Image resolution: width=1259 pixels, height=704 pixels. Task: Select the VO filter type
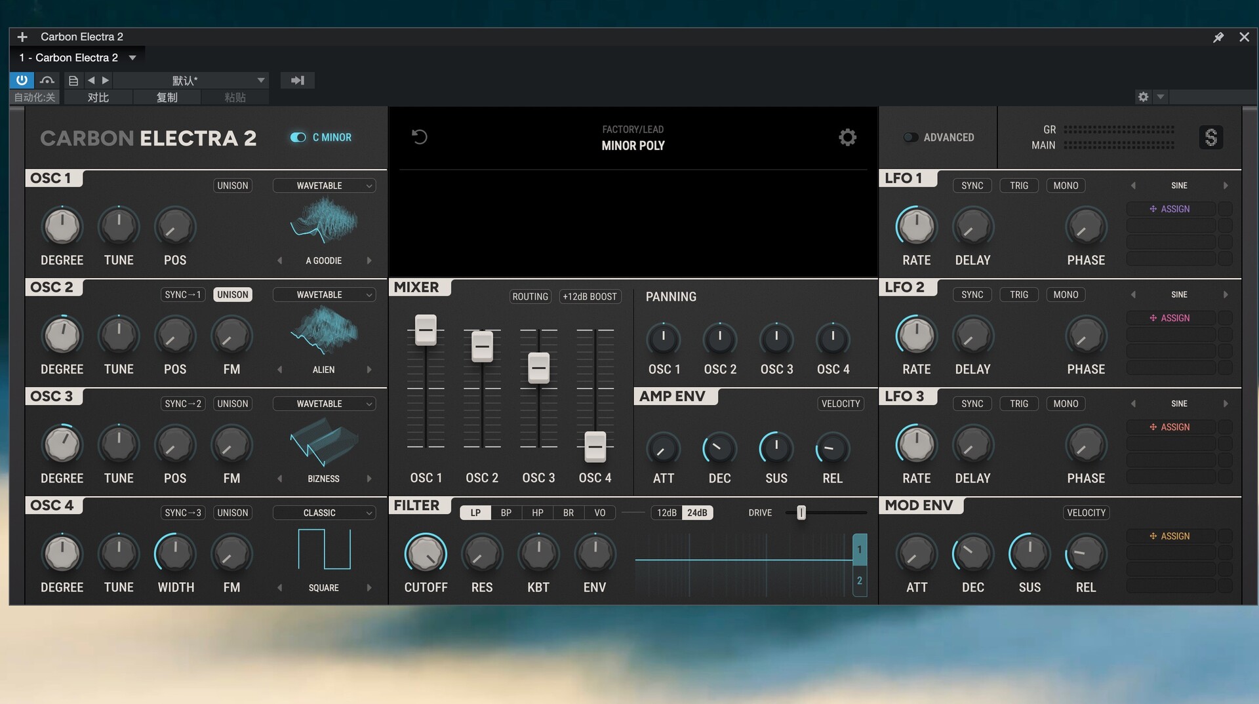[x=600, y=513]
